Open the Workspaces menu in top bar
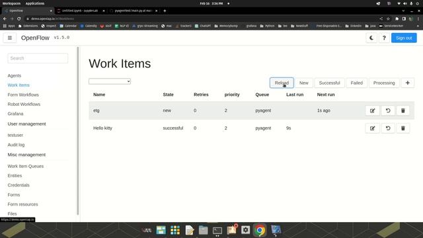The image size is (423, 238). (12, 3)
